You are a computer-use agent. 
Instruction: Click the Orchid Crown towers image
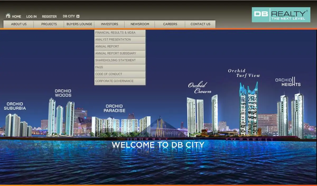202,115
